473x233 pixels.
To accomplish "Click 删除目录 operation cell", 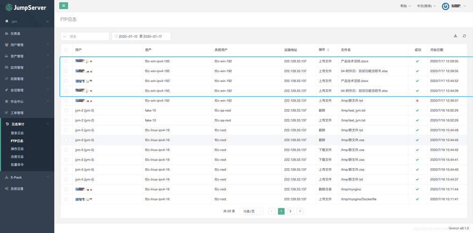I will coord(325,189).
